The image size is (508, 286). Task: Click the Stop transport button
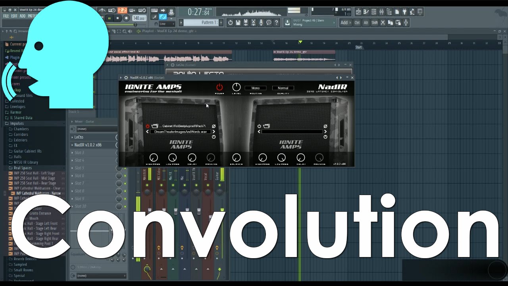tap(118, 18)
